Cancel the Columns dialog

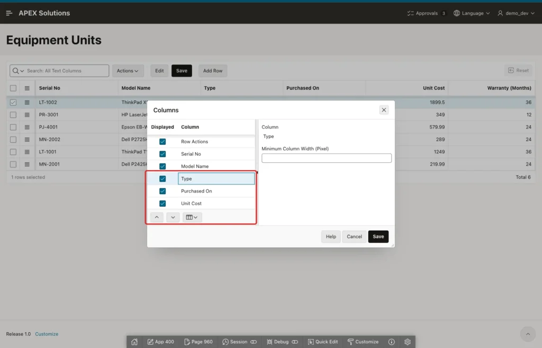point(354,236)
